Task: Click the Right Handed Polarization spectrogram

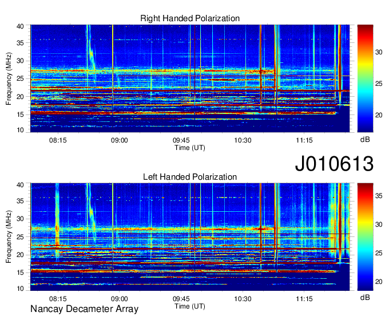Action: coord(190,78)
